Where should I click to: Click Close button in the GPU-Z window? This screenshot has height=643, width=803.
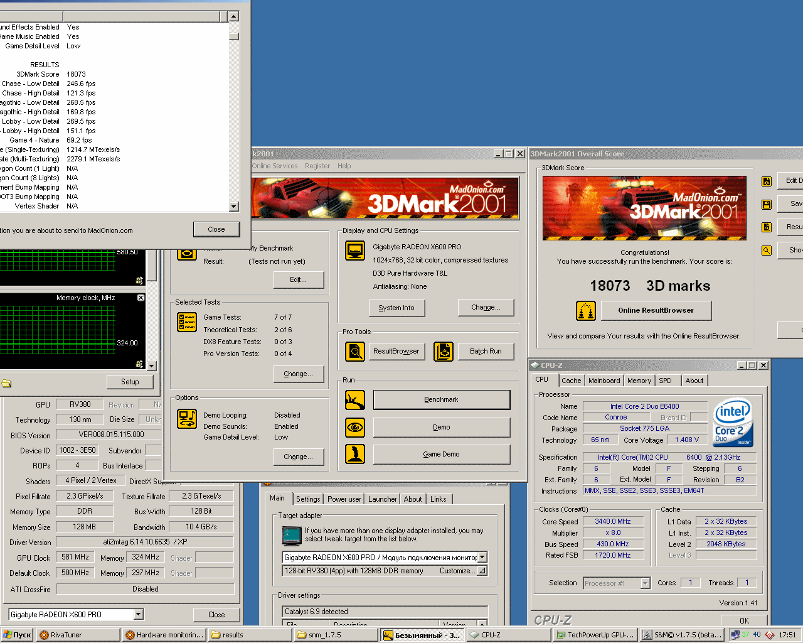[x=216, y=615]
